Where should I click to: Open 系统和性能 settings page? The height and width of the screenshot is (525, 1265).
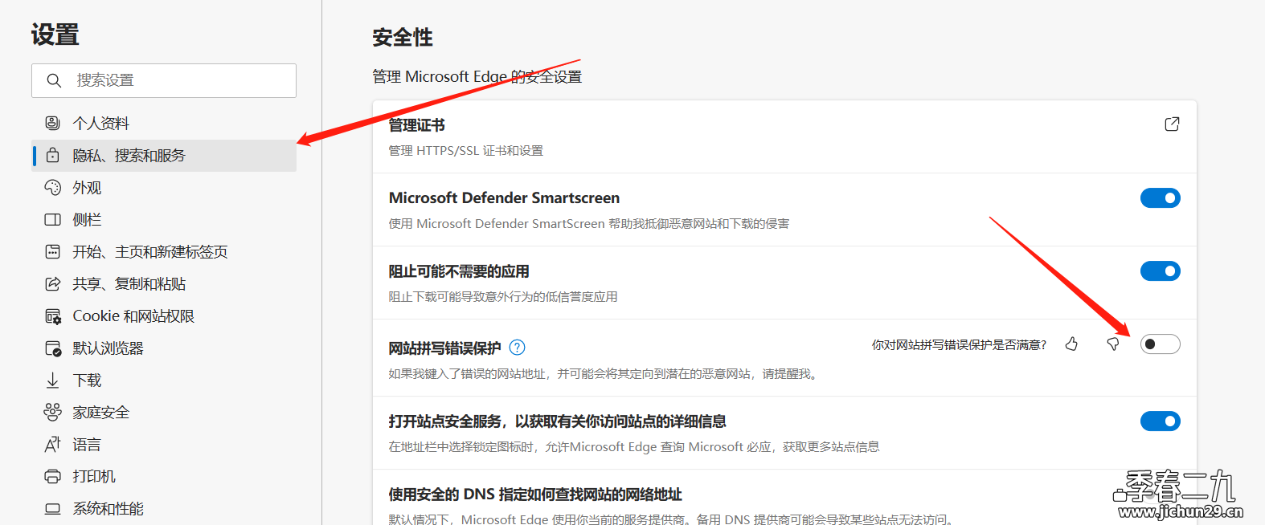(164, 509)
